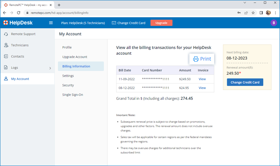The image size is (280, 166).
Task: View invoice for 11-09-2022 bill
Action: 202,79
